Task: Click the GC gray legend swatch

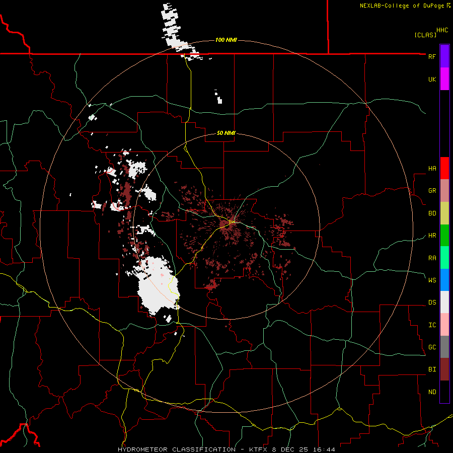Action: pyautogui.click(x=444, y=347)
